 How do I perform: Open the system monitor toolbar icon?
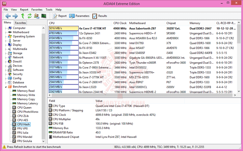pos(44,16)
